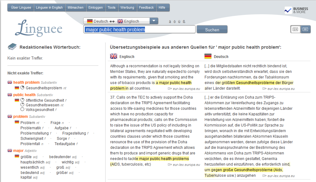Open the orange 'problem' dictionary entry
Screen dimensions: 316x182
tap(20, 117)
